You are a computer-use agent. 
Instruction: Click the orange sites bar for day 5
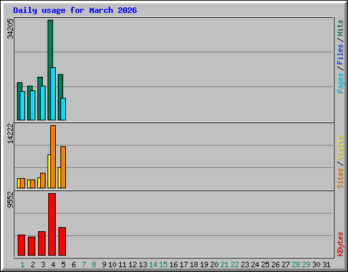(x=63, y=167)
